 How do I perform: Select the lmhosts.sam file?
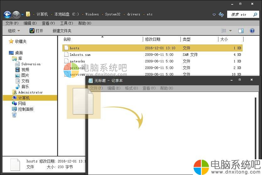[80, 55]
